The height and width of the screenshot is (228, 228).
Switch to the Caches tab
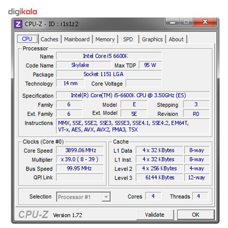coord(49,39)
